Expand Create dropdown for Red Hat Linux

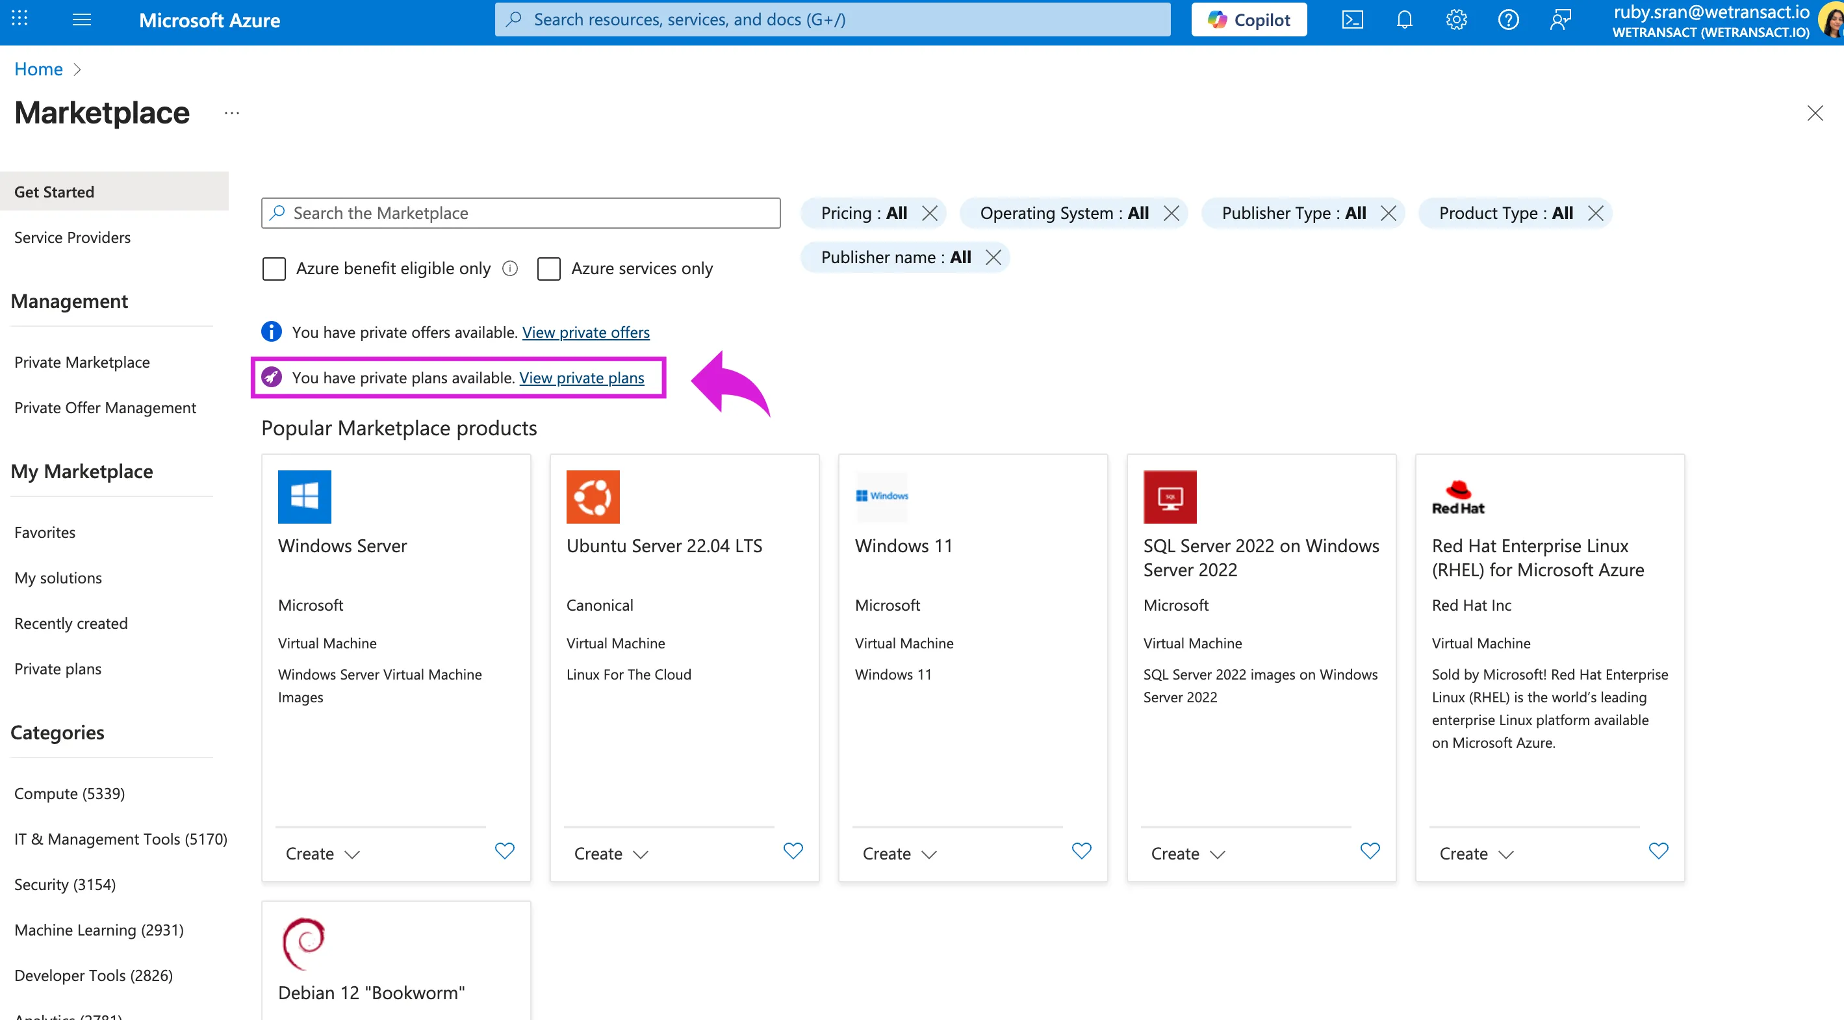[x=1476, y=854]
